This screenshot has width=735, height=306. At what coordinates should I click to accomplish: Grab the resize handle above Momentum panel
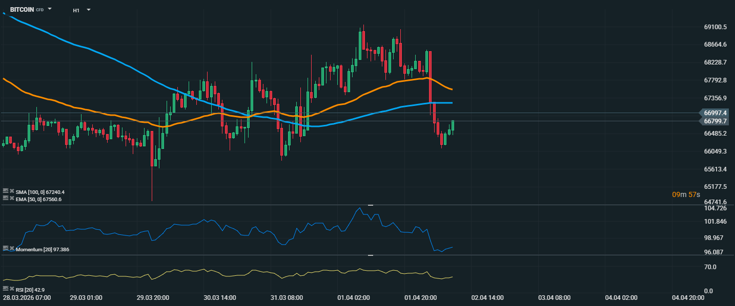[x=370, y=205]
